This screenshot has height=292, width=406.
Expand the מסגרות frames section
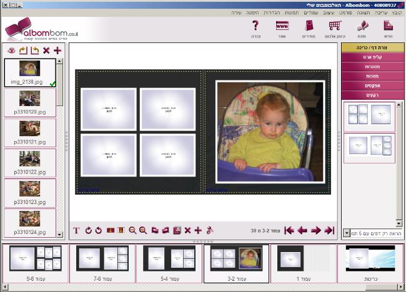372,66
